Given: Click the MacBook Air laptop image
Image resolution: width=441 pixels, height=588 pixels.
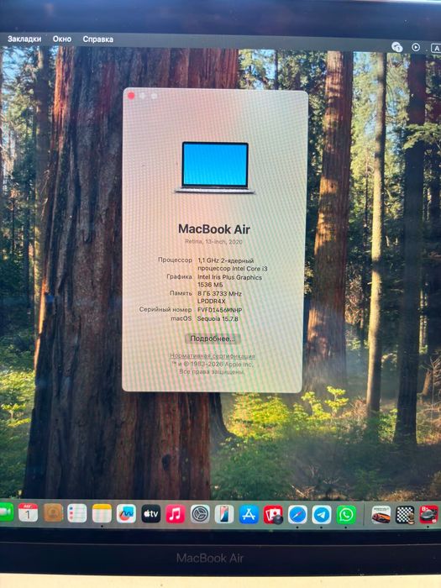Looking at the screenshot, I should point(215,167).
